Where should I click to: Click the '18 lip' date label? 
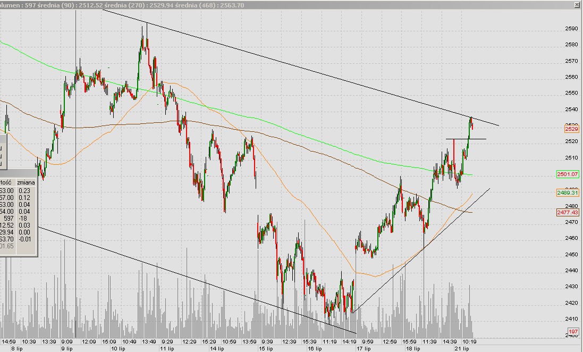[x=413, y=349]
